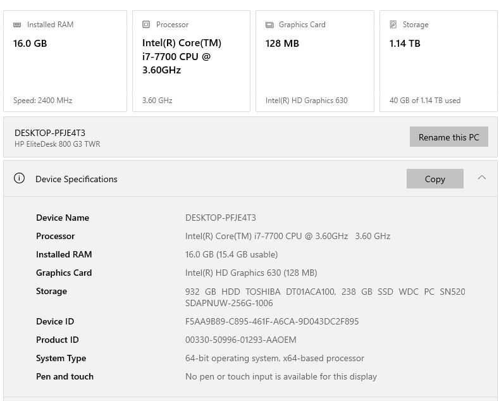Open the Graphics Card 128 MB card
This screenshot has width=499, height=401.
click(x=315, y=61)
